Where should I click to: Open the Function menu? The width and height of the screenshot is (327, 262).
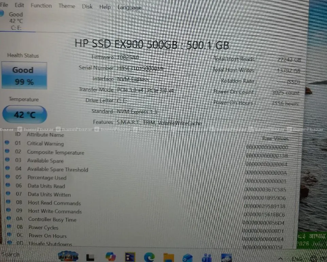coord(41,5)
